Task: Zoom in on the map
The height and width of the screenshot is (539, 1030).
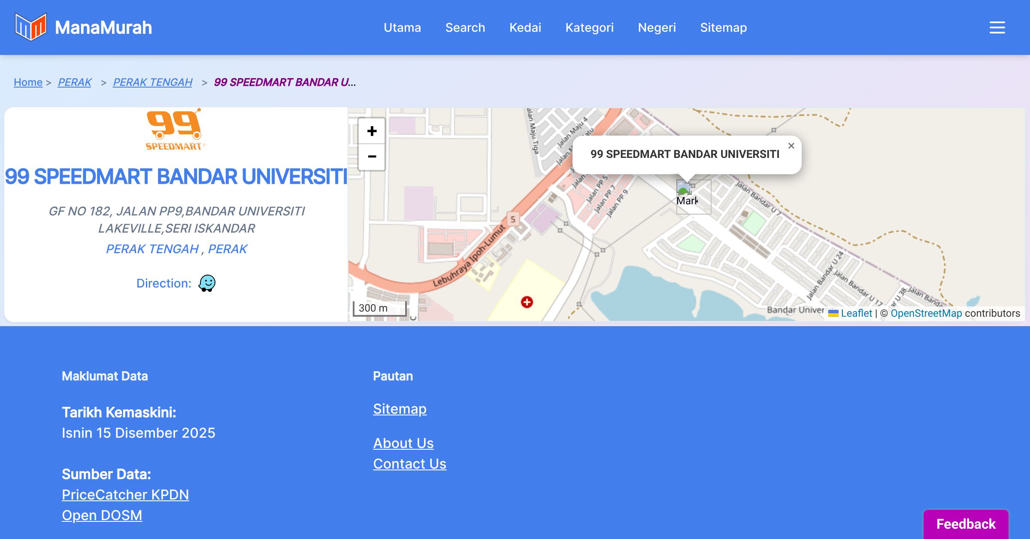Action: click(372, 131)
